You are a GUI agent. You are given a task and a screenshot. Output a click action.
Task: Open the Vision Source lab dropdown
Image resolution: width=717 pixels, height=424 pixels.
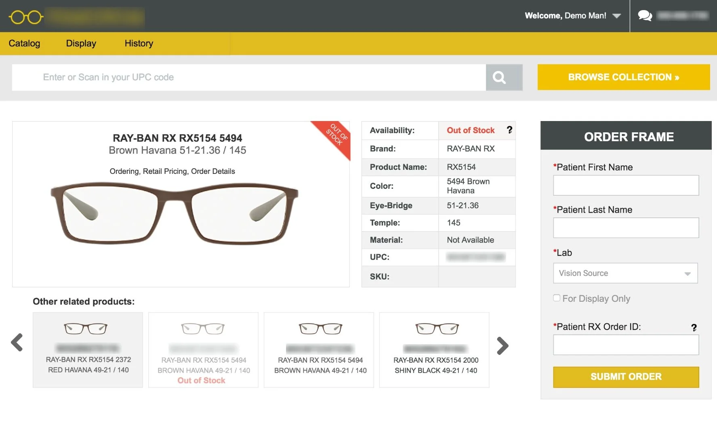tap(625, 273)
